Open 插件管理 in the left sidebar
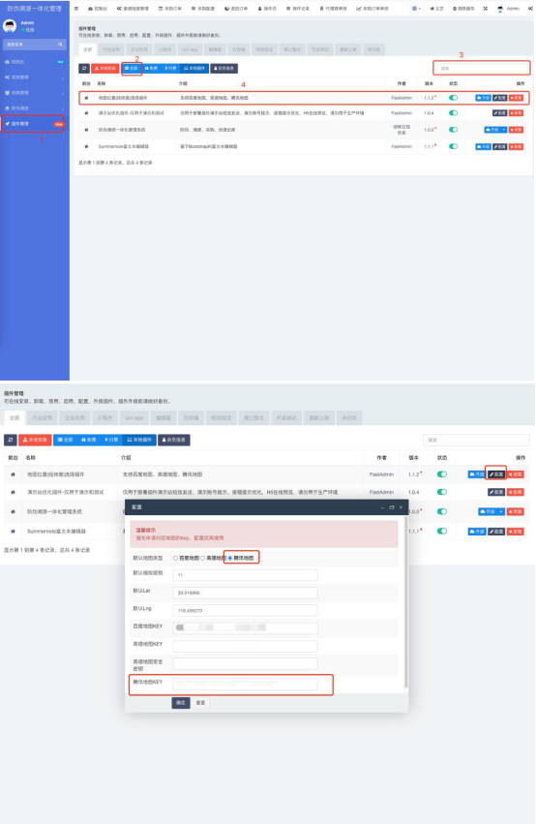536x824 pixels. pos(34,124)
